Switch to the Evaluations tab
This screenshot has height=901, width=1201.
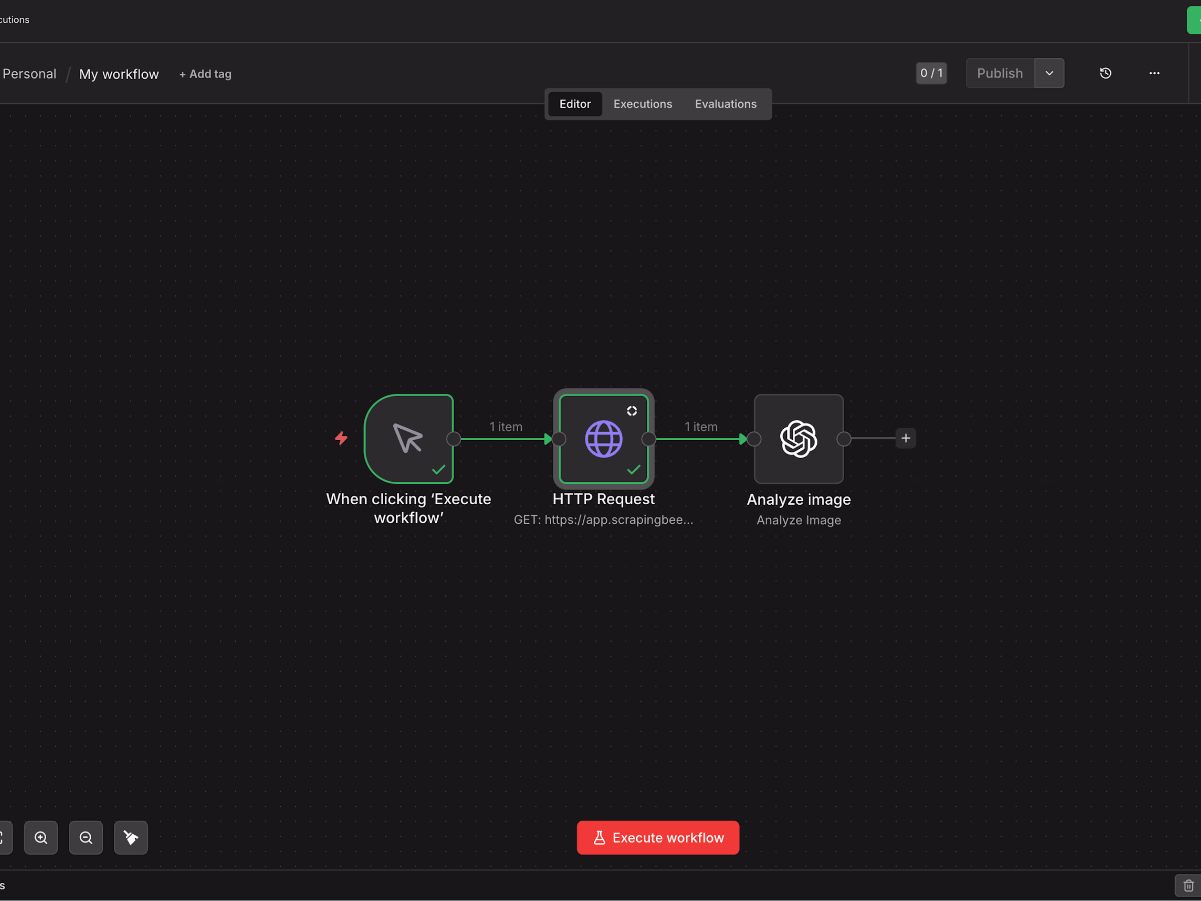pyautogui.click(x=725, y=104)
